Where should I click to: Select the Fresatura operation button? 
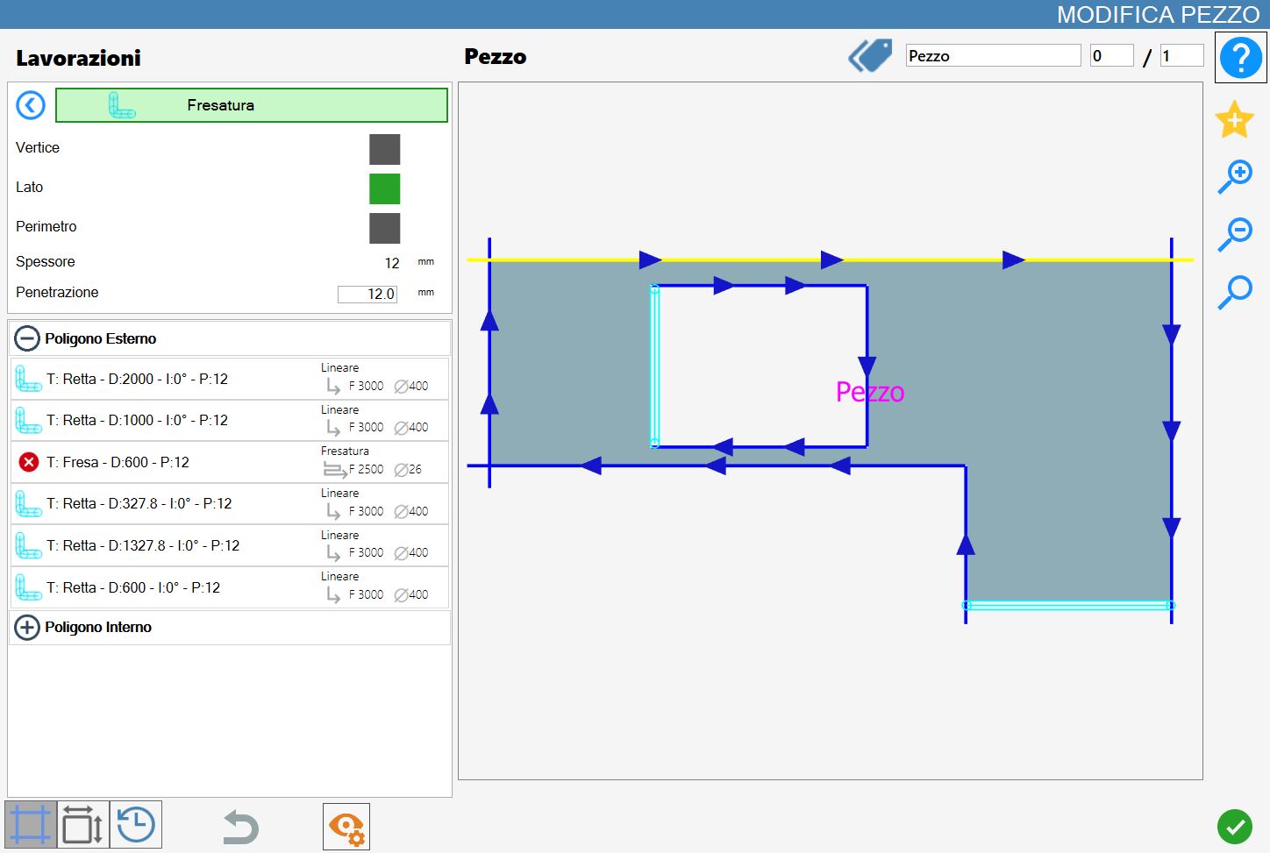tap(252, 105)
